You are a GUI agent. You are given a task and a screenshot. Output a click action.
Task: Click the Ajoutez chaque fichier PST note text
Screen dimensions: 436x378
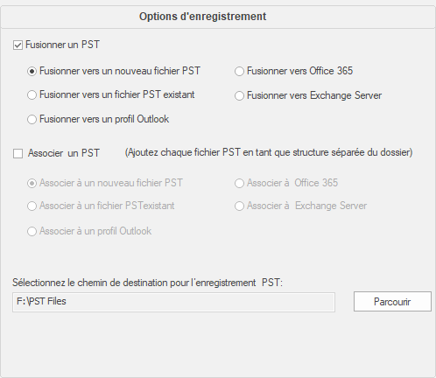point(269,152)
